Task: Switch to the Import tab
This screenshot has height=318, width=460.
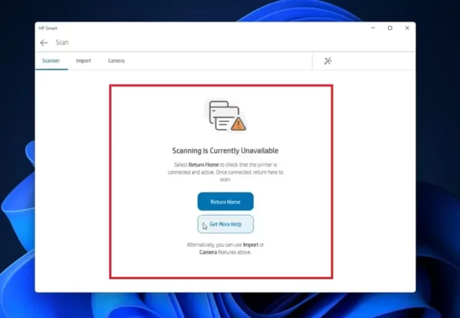Action: point(83,61)
